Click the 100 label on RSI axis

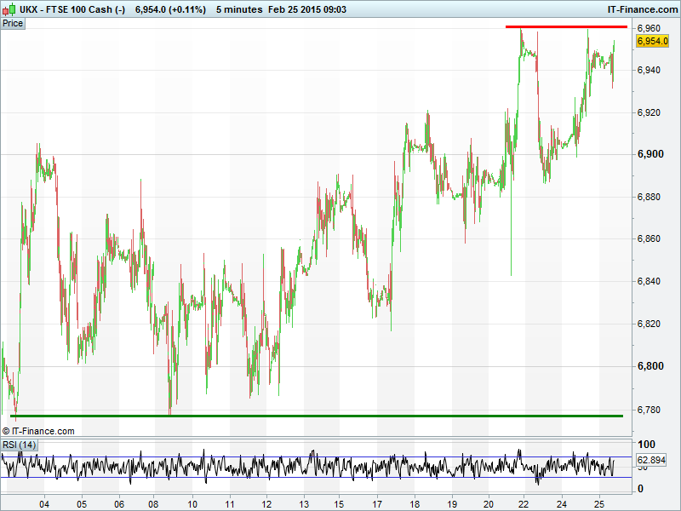click(x=646, y=445)
